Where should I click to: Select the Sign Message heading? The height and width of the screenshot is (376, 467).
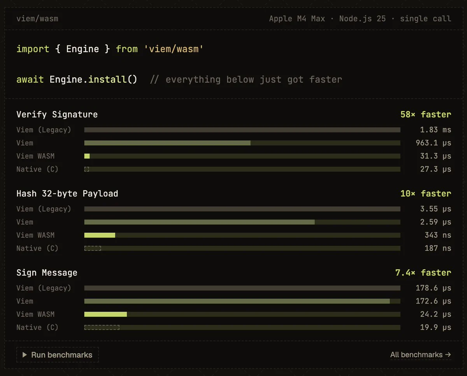[x=47, y=273]
